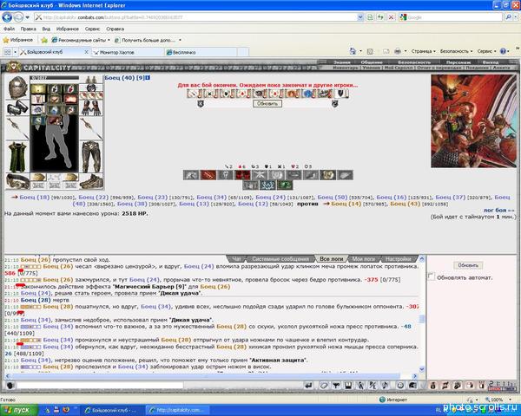Expand the Страница dropdown menu

coord(424,51)
